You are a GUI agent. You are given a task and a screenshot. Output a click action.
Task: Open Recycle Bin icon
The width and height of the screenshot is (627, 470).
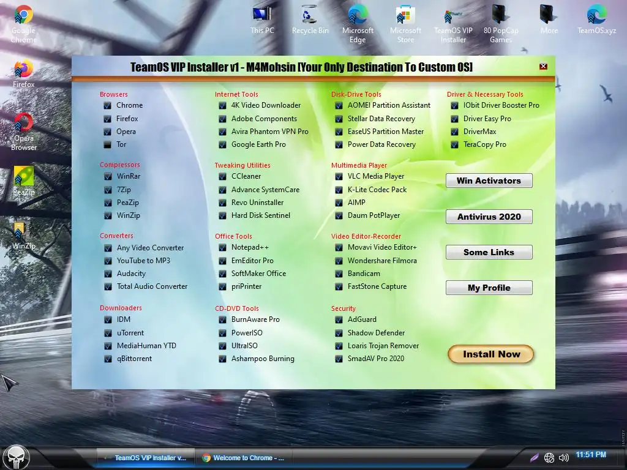click(x=310, y=20)
